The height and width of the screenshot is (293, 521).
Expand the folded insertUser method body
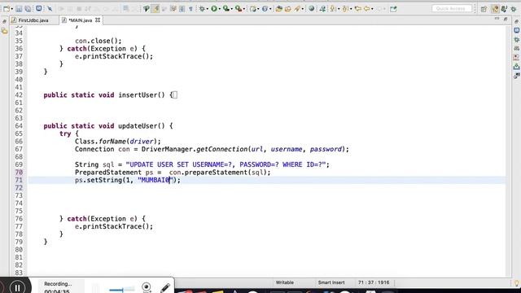tap(175, 95)
